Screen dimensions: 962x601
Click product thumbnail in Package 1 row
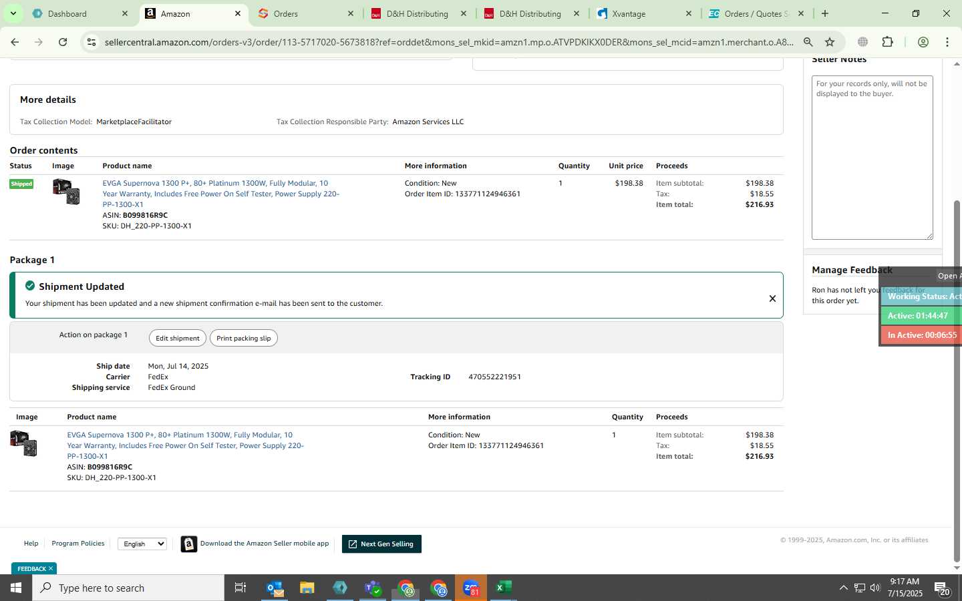click(x=23, y=443)
